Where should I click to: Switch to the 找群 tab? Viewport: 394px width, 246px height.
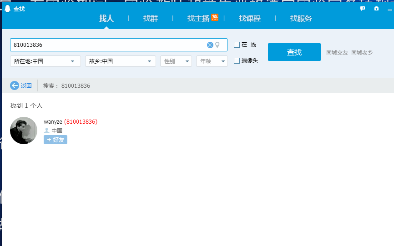(151, 18)
